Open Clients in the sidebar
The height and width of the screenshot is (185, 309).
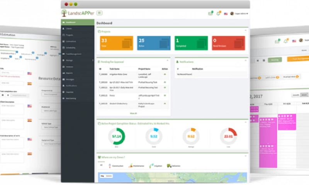coord(78,29)
